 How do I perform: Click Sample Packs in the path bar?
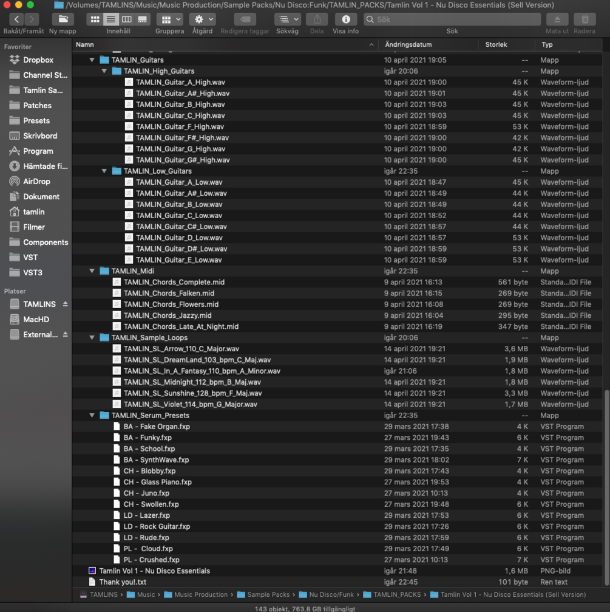coord(263,594)
